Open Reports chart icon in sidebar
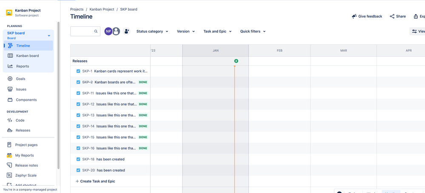425x193 pixels. tap(10, 66)
